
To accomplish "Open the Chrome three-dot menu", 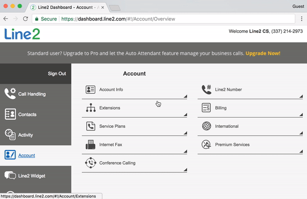I will 301,19.
